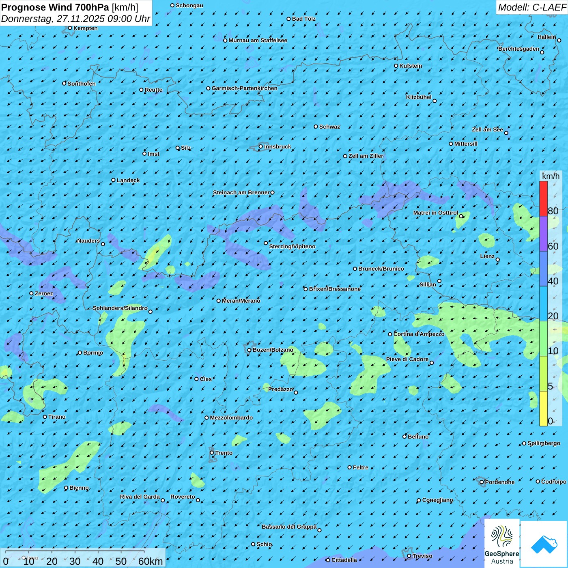Click the Kufstein location dot
Image resolution: width=568 pixels, height=568 pixels.
tap(396, 66)
